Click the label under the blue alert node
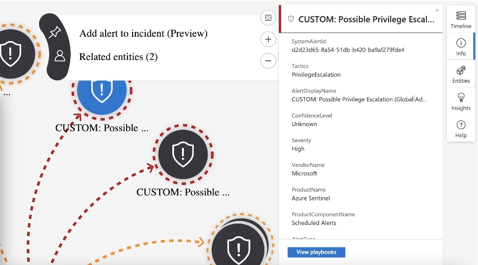 click(102, 128)
